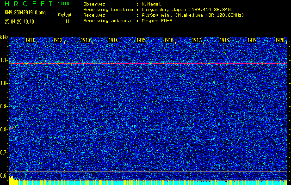This screenshot has height=185, width=291.
Task: Click the 0.8 kHz axis label
Action: tap(4, 129)
